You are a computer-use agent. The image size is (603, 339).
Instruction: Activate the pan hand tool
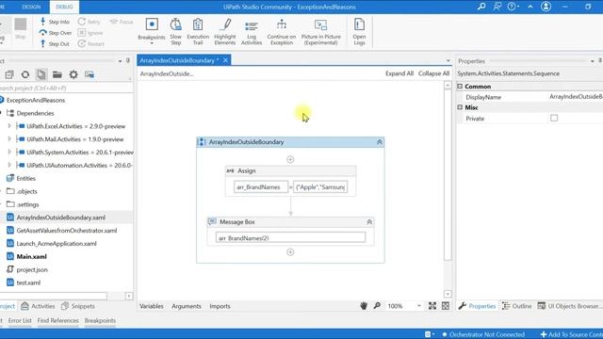364,306
